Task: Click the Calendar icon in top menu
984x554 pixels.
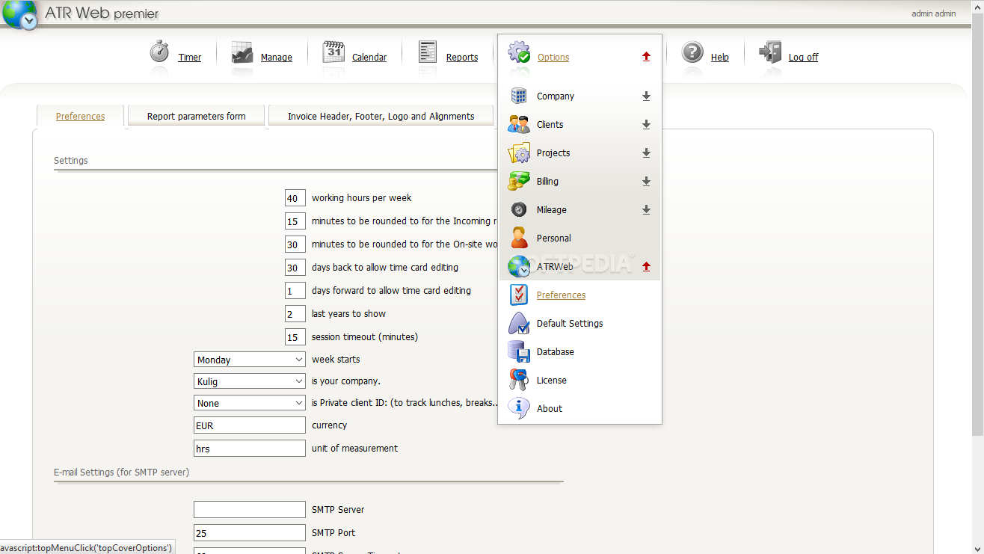Action: [333, 52]
